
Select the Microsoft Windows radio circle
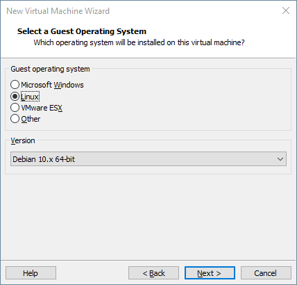[x=15, y=85]
